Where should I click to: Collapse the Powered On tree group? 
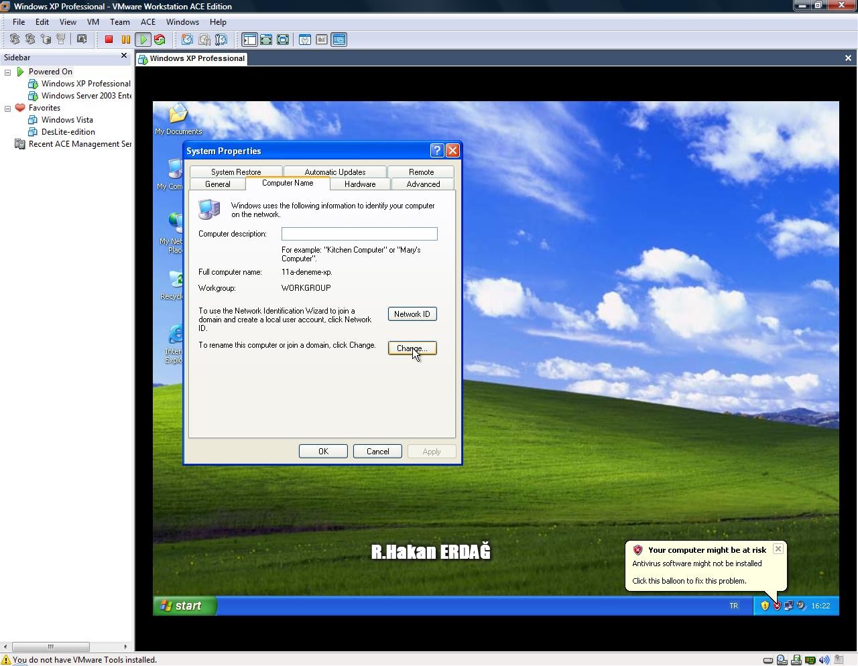click(x=8, y=72)
